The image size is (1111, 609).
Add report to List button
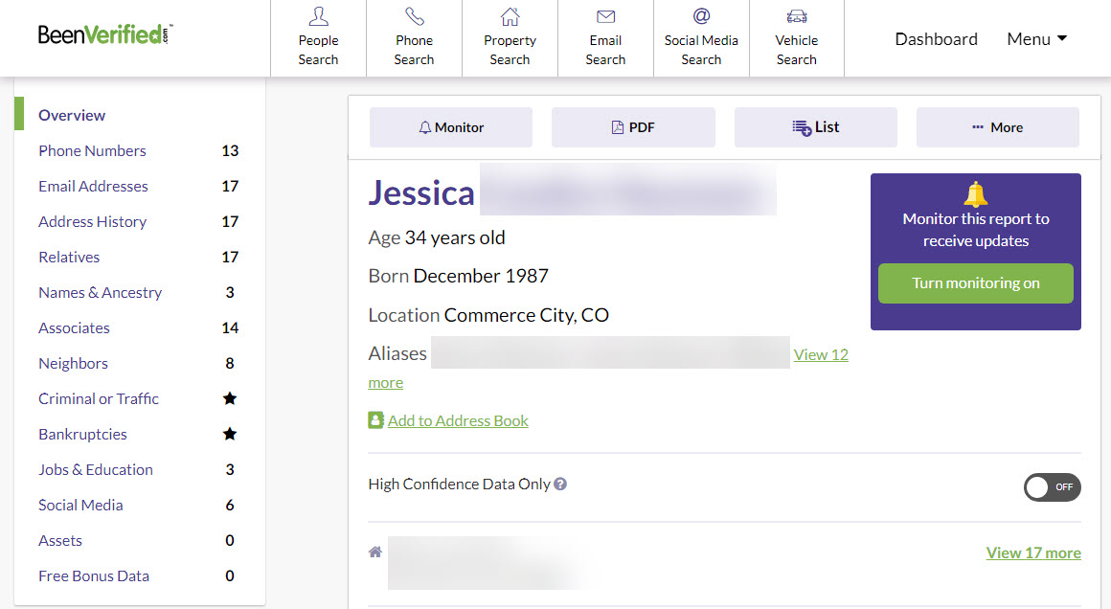pyautogui.click(x=816, y=127)
